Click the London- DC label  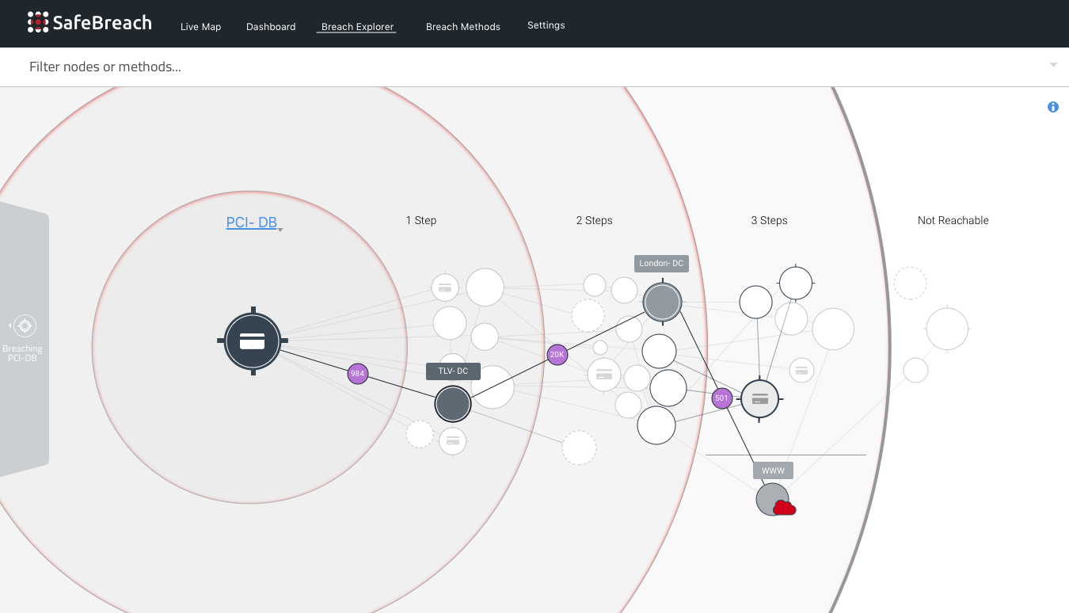pyautogui.click(x=661, y=263)
